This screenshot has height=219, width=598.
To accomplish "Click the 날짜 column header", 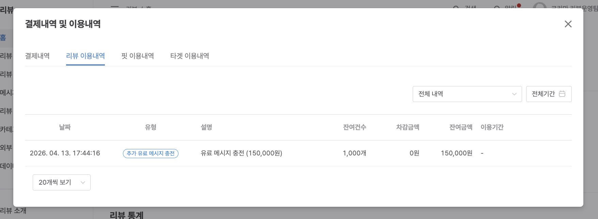I will (65, 127).
